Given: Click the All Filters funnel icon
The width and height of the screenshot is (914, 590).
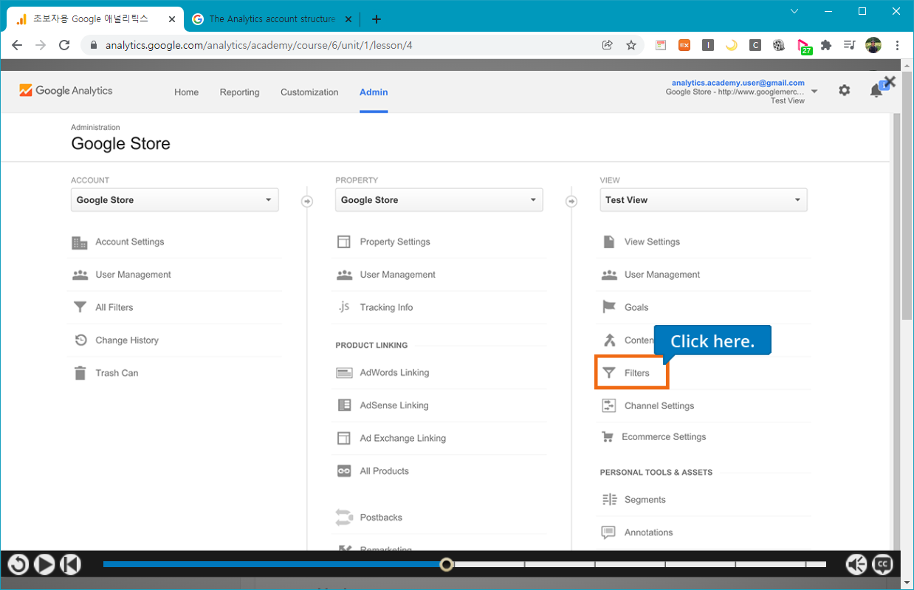Looking at the screenshot, I should tap(80, 307).
